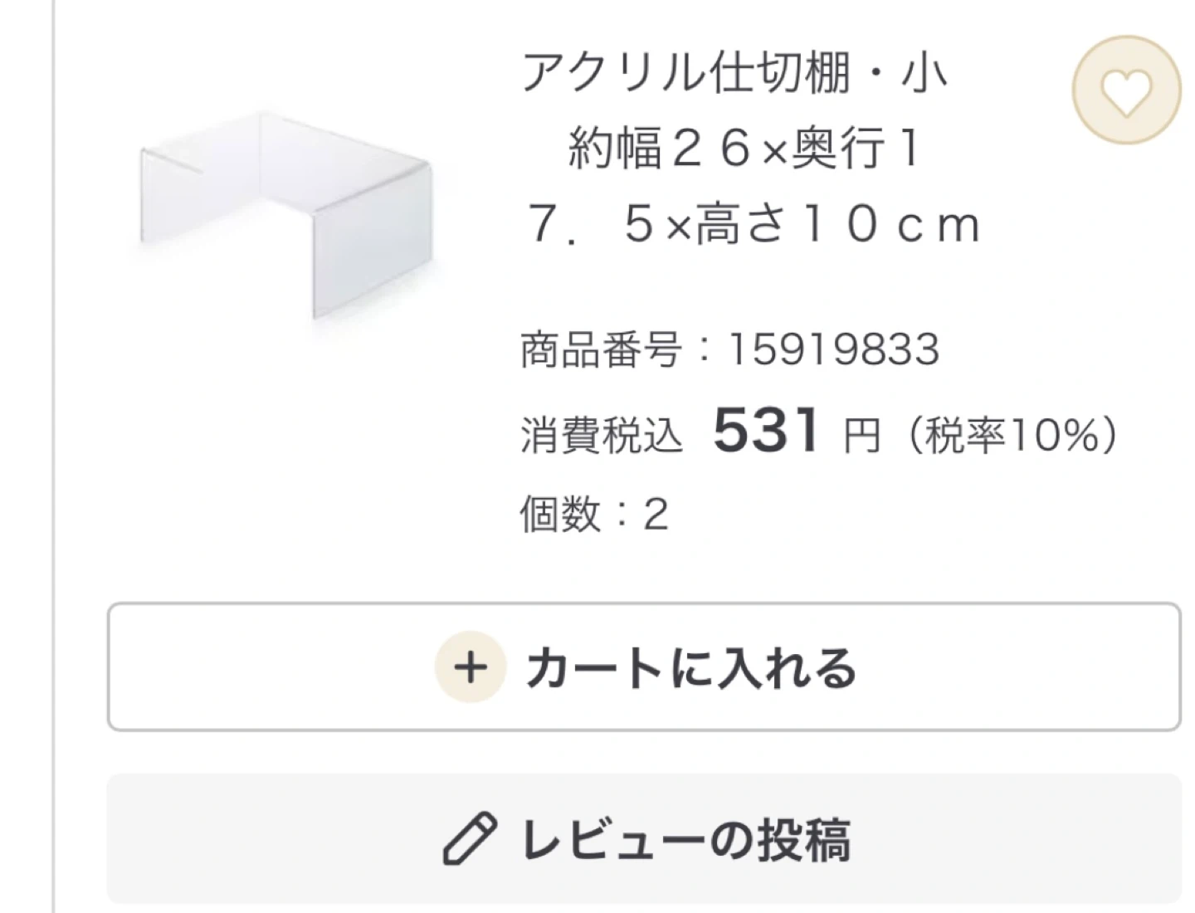Click the カートに入れる label text
Image resolution: width=1195 pixels, height=913 pixels.
coord(690,668)
